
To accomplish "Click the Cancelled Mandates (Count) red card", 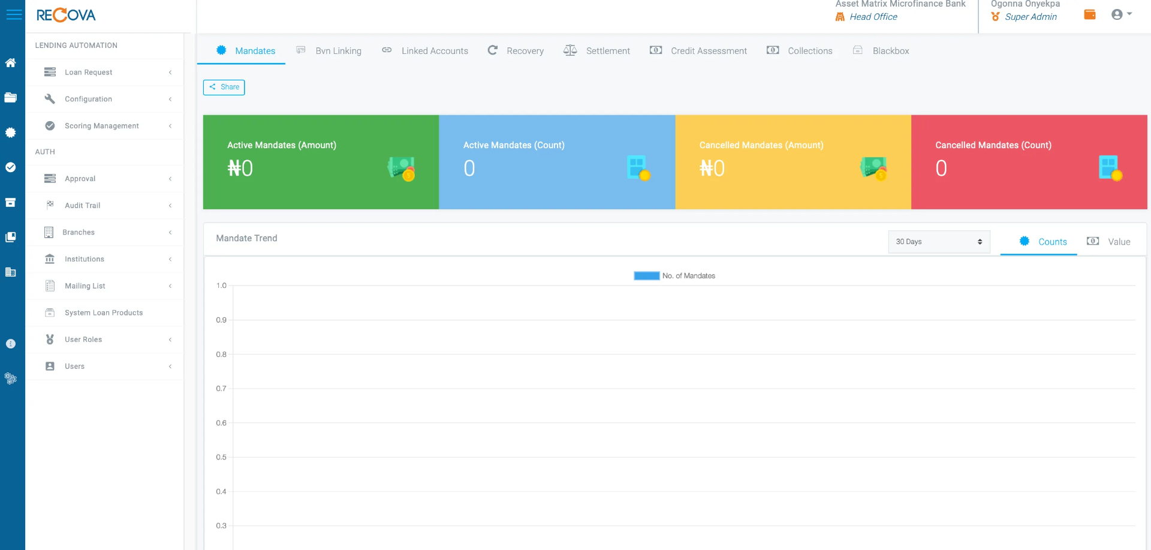I will coord(1029,162).
